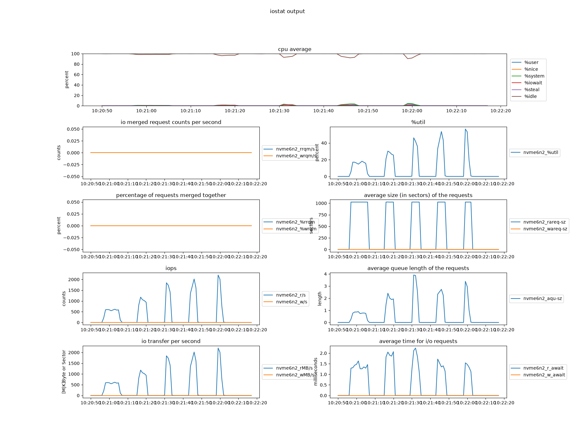Select nvme6n2_wareq-sz legend entry

(x=539, y=229)
